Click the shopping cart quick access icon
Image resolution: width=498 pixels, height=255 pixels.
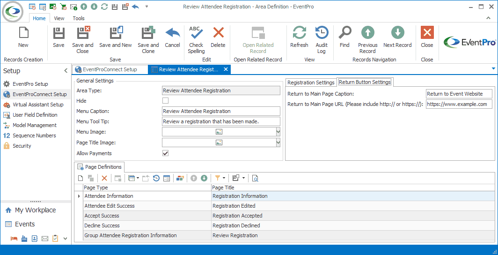63,7
